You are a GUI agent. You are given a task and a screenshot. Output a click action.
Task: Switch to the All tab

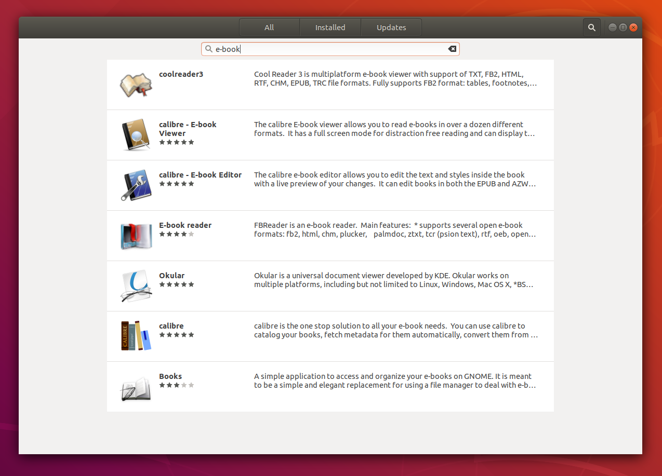click(269, 28)
